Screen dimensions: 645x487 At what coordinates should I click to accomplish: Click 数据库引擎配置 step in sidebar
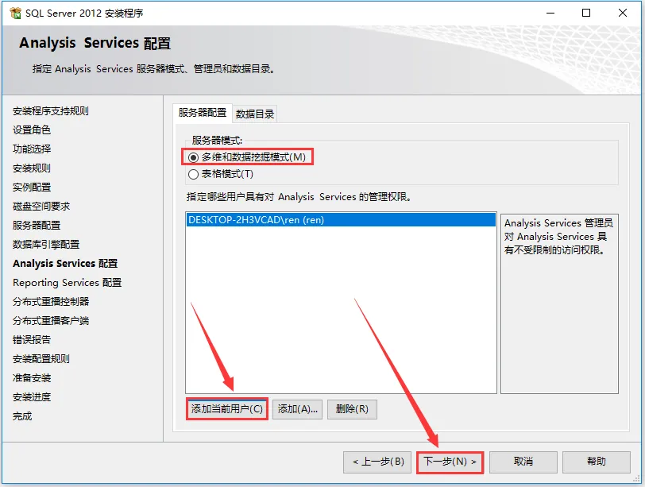point(45,245)
